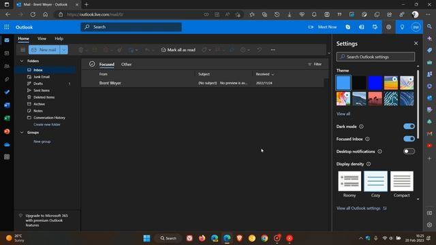Open the New mail dropdown arrow
The width and height of the screenshot is (436, 245).
pos(63,50)
